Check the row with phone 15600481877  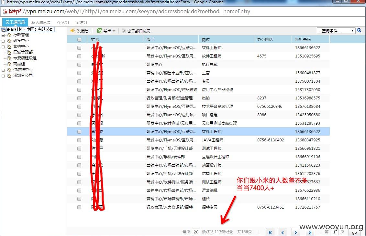click(79, 73)
